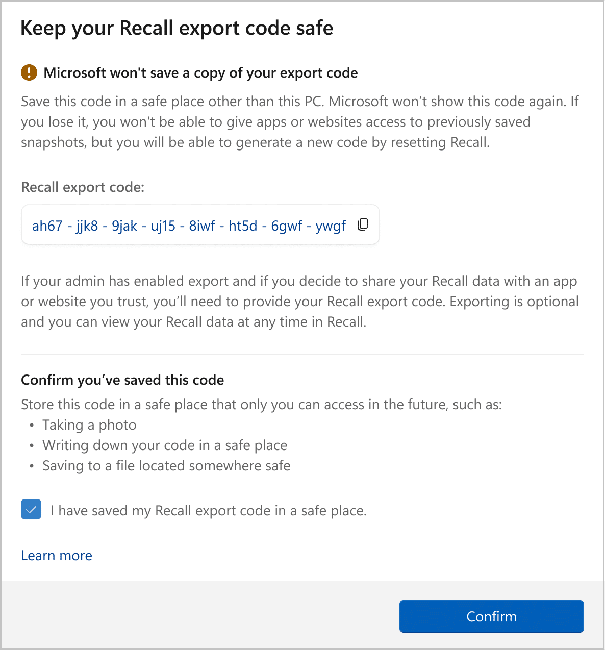Click the dialog title "Keep your Recall export code safe"
The image size is (605, 650).
tap(177, 28)
